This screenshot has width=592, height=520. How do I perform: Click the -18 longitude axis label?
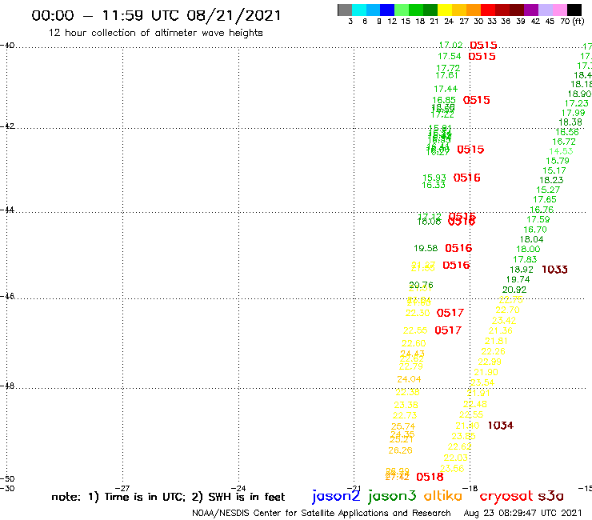[470, 488]
